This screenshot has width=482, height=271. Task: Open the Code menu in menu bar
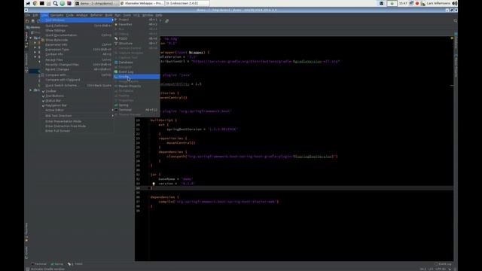(x=70, y=15)
